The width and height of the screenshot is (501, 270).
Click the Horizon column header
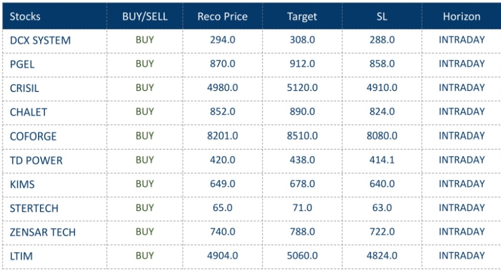[x=462, y=16]
